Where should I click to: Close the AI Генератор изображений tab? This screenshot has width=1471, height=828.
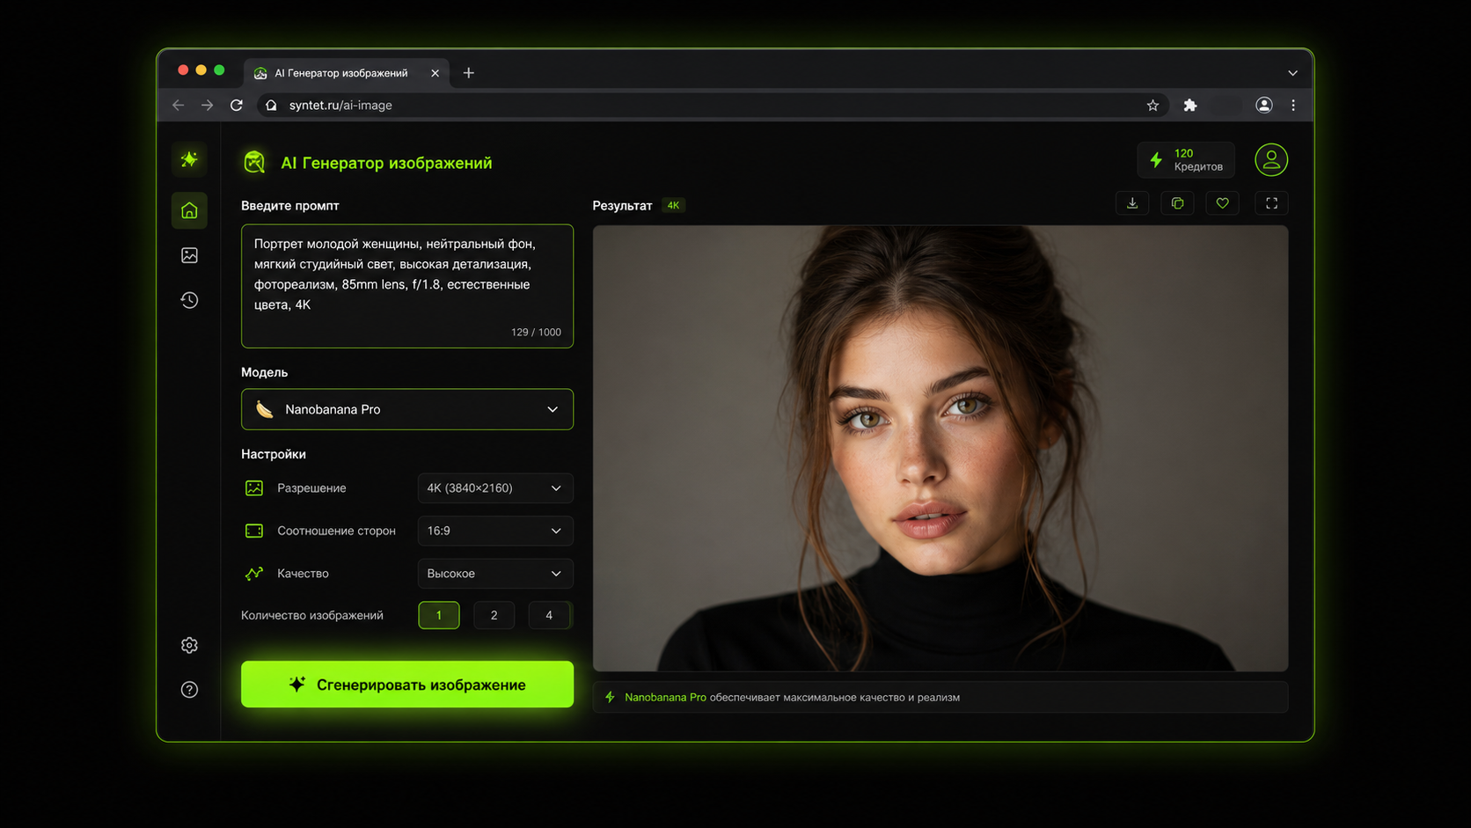(435, 73)
